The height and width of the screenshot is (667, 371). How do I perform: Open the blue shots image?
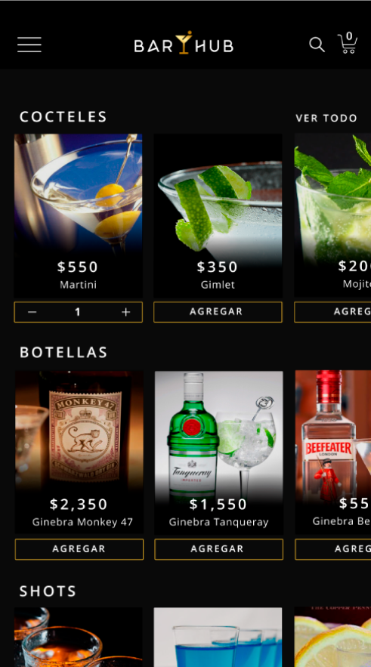(218, 638)
